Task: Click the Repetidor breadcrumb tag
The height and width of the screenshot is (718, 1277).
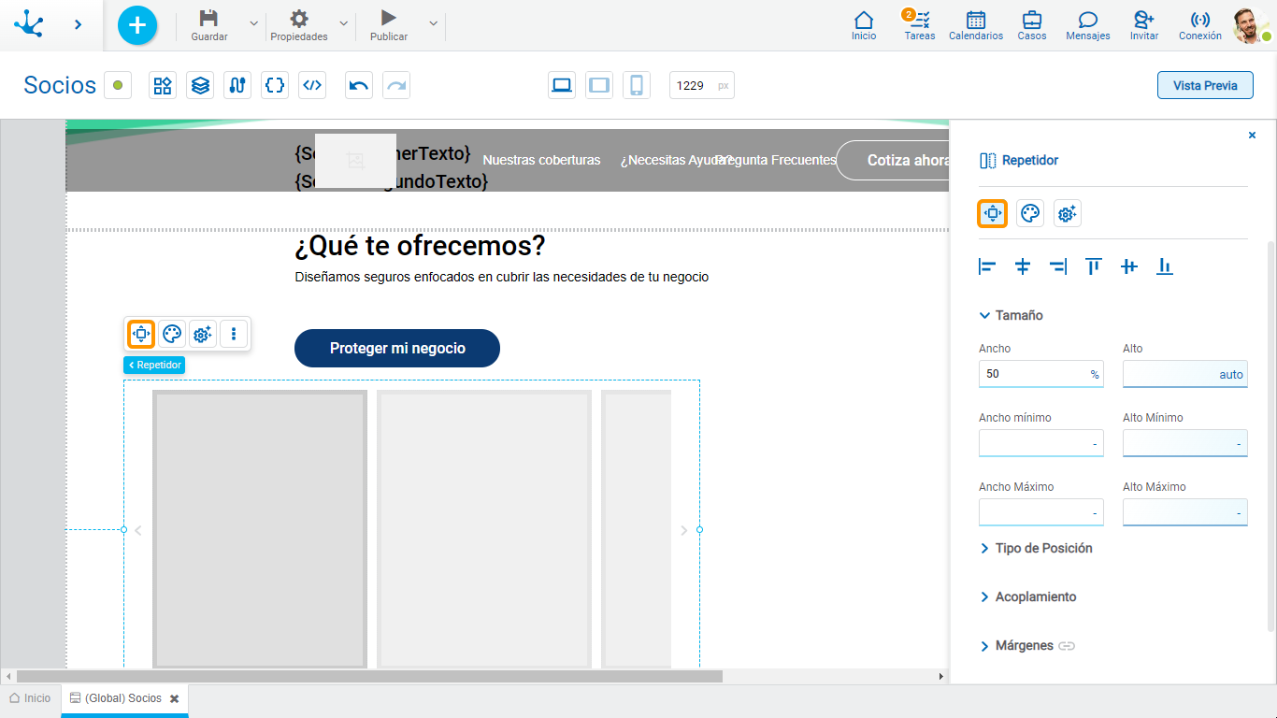Action: [x=154, y=365]
